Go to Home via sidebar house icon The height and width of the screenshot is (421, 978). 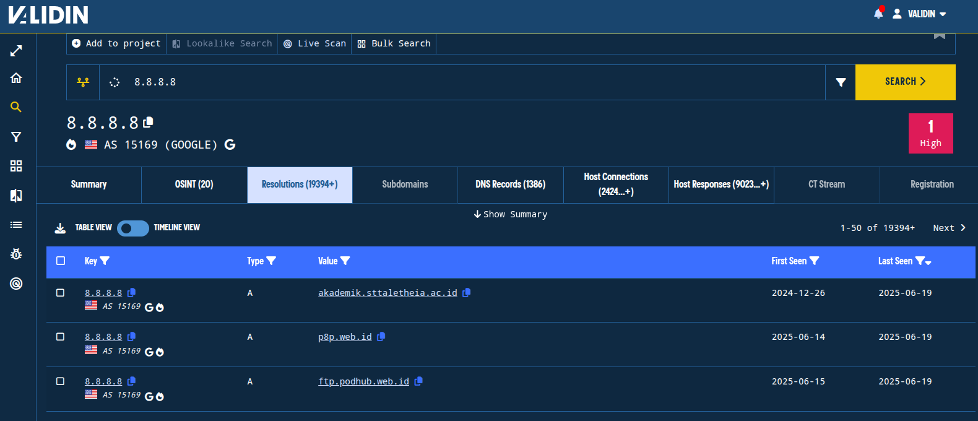click(16, 78)
